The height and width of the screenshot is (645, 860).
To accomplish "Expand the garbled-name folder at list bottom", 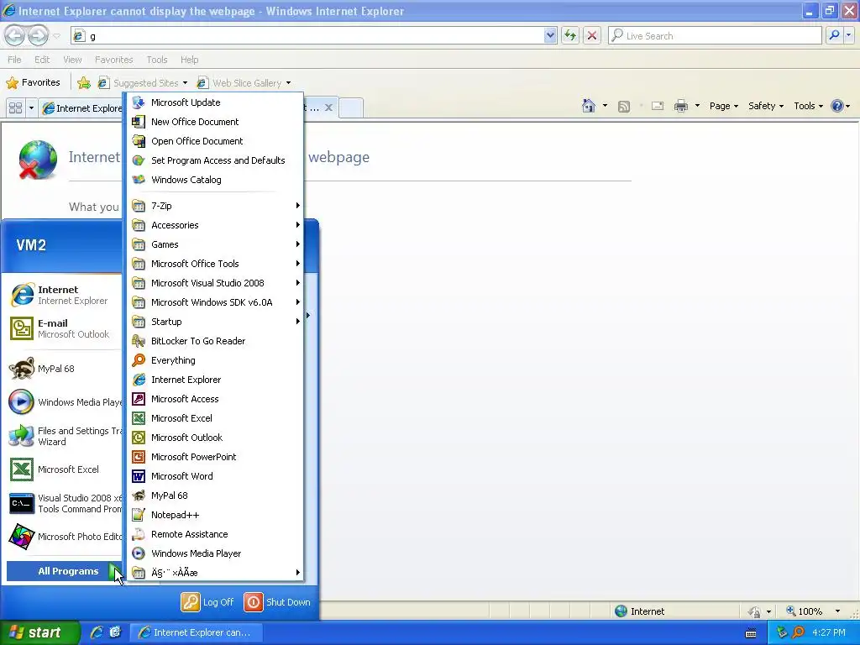I will [x=215, y=573].
